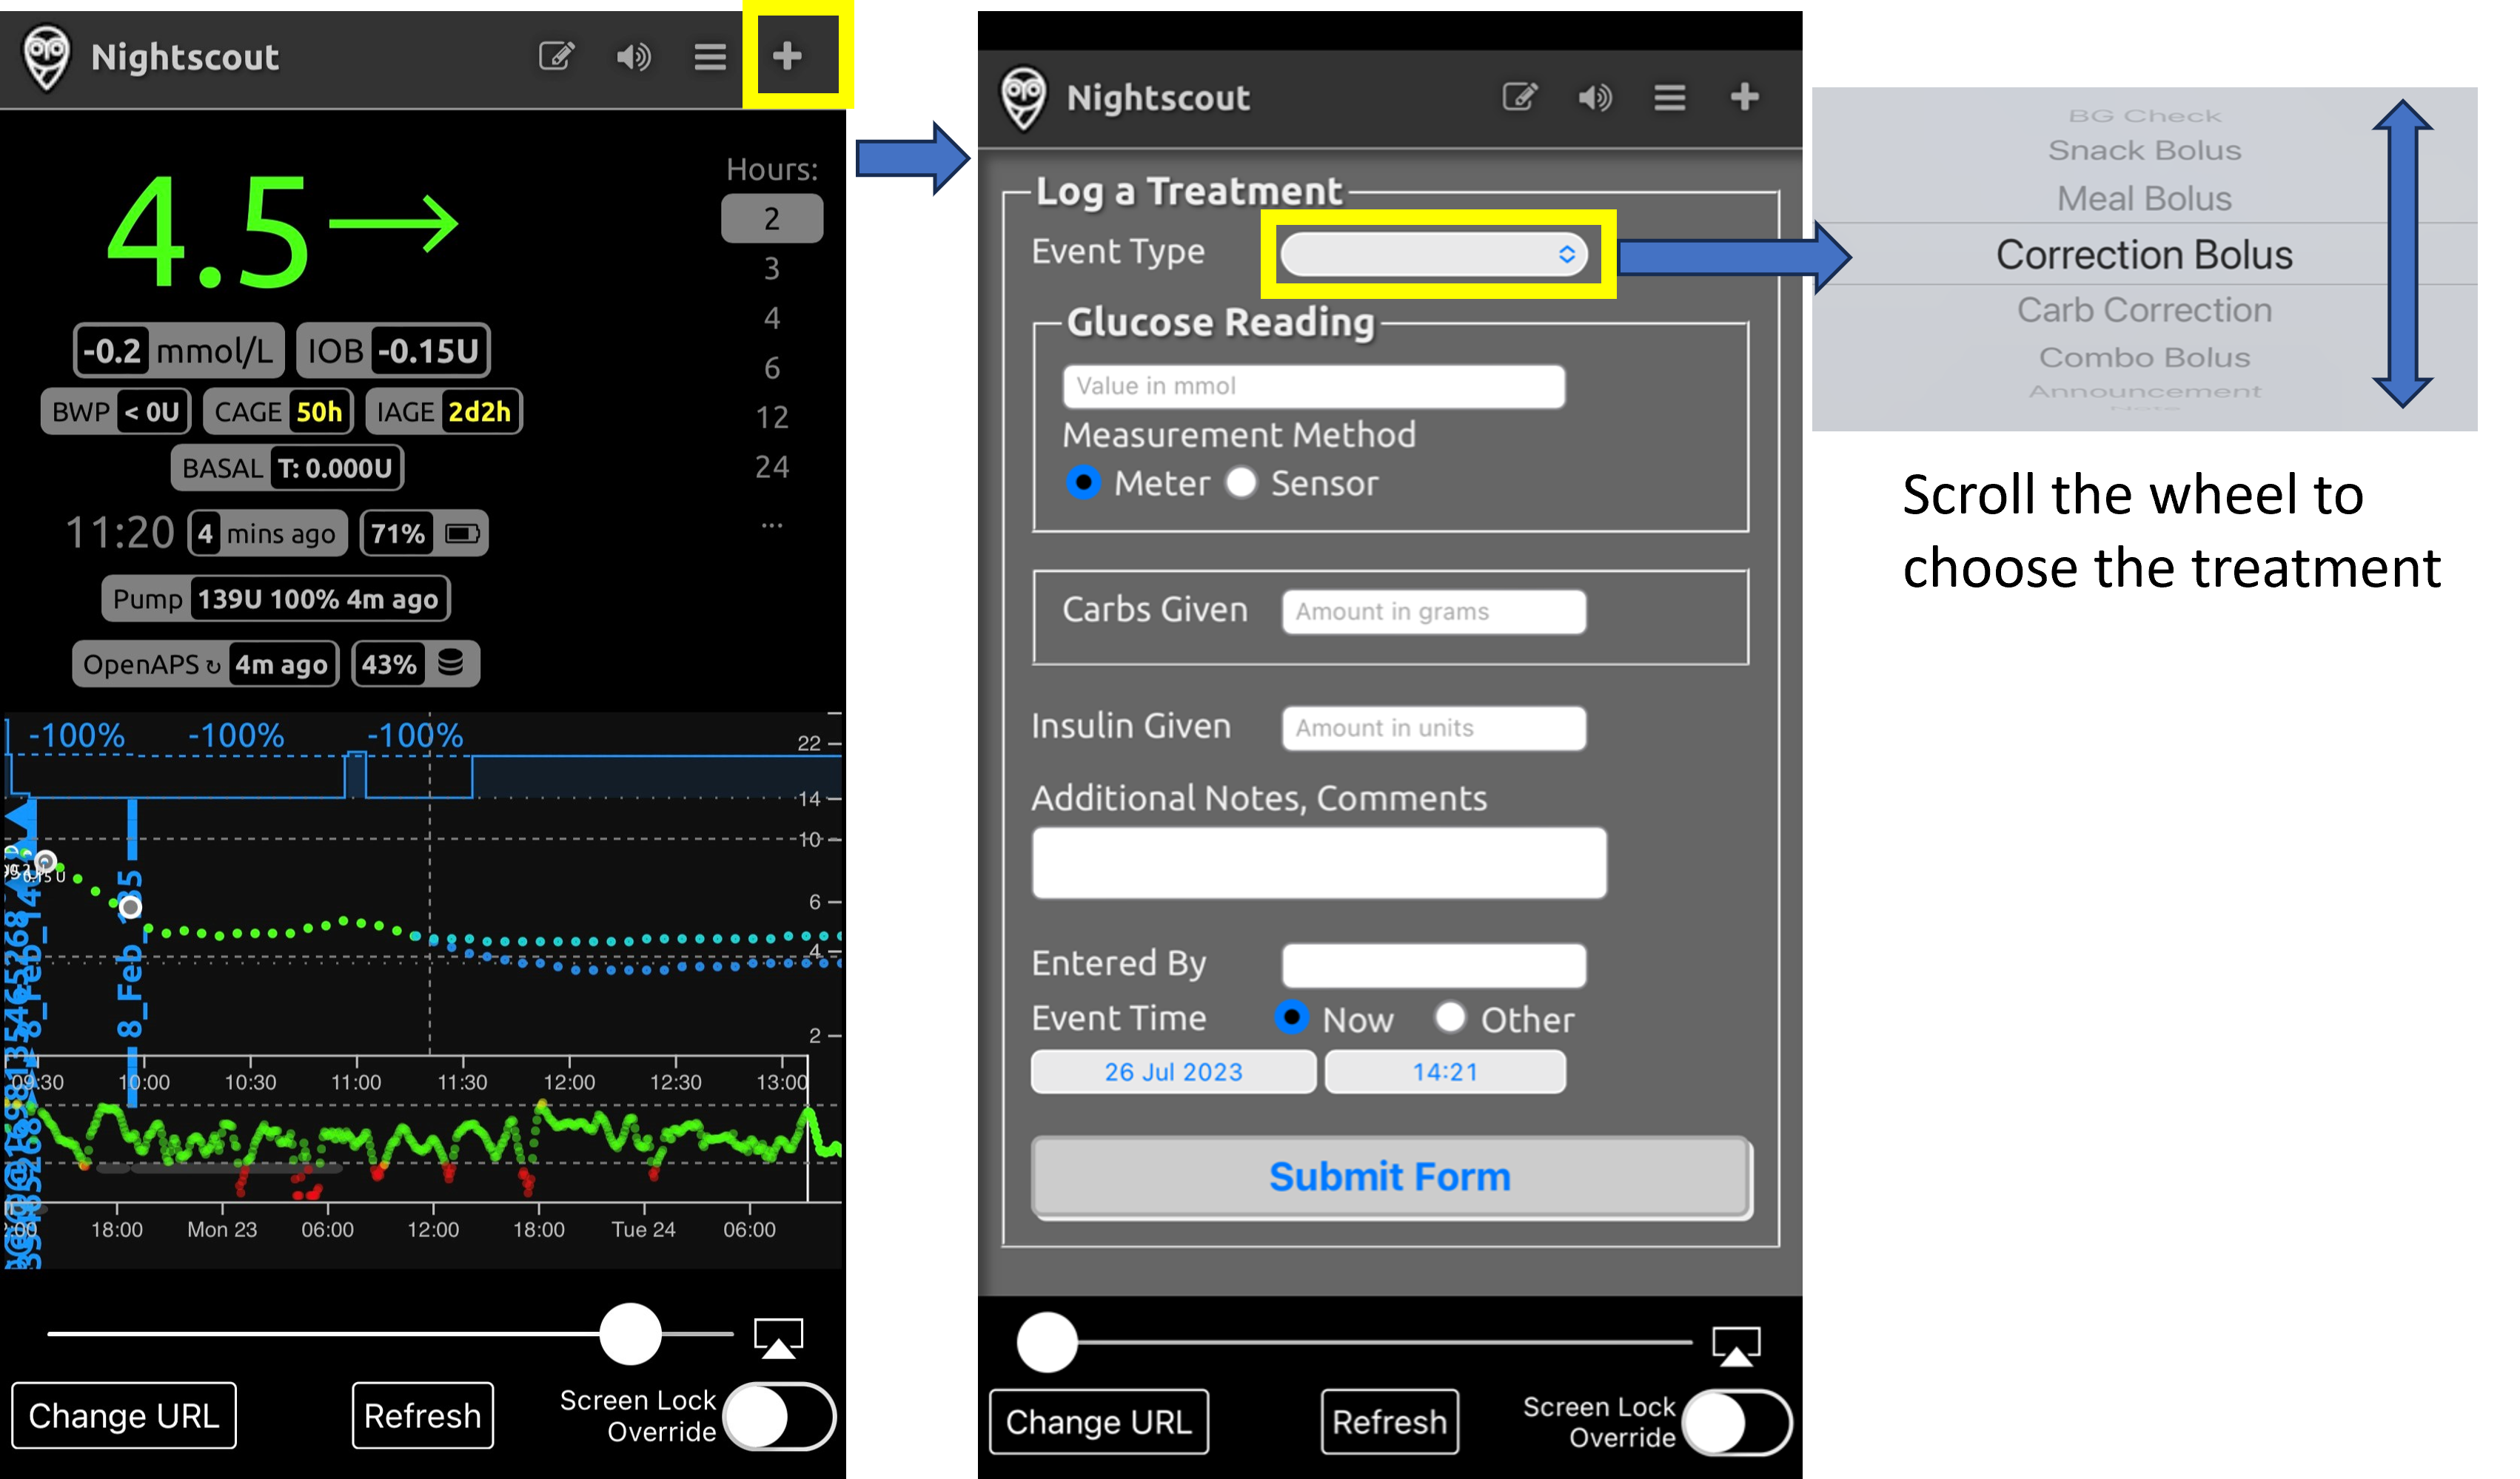Choose BG Check in the picker wheel

2144,116
